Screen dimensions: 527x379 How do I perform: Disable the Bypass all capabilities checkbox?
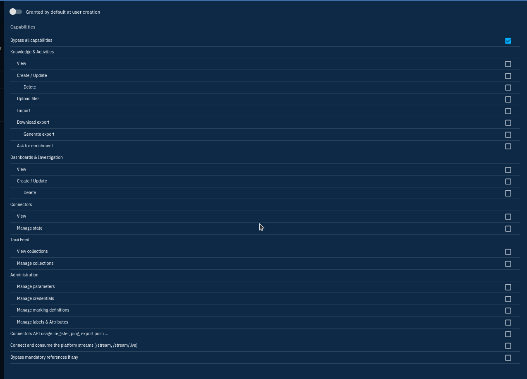pyautogui.click(x=508, y=41)
